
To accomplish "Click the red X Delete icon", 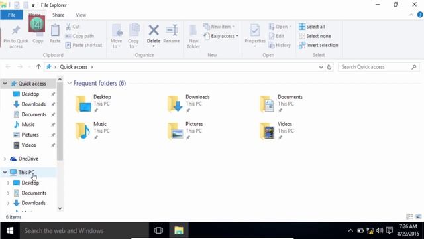I will (154, 30).
